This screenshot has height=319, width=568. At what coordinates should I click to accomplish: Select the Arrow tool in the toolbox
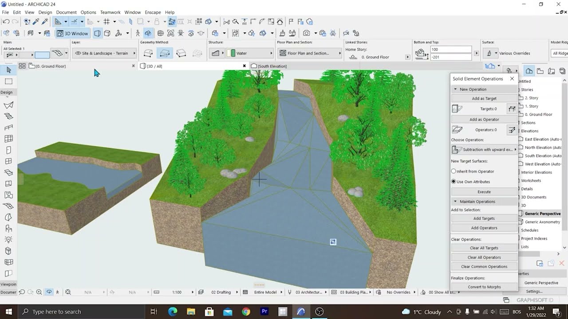tap(8, 70)
